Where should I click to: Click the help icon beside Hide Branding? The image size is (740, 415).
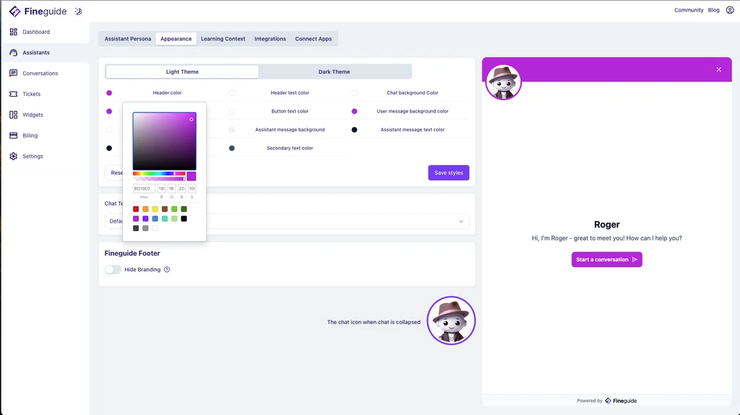click(x=167, y=270)
